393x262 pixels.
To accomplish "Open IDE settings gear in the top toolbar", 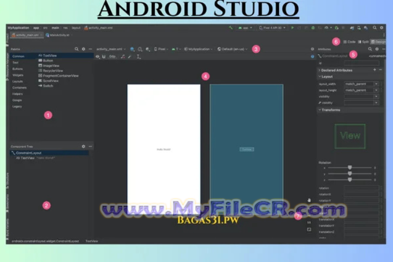I will [382, 28].
